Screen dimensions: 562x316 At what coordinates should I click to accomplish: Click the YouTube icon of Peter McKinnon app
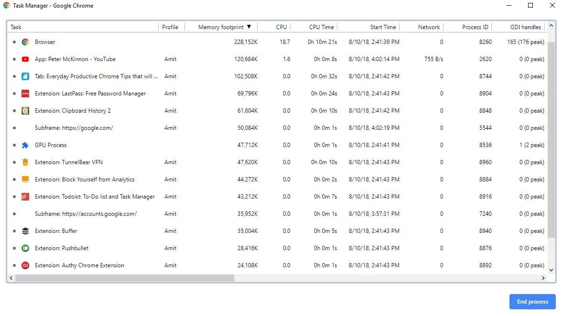[x=25, y=59]
